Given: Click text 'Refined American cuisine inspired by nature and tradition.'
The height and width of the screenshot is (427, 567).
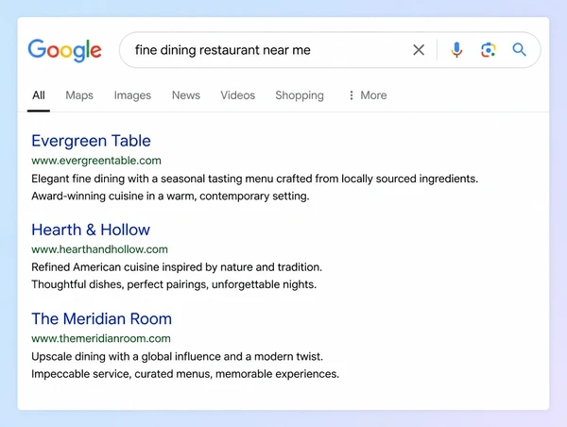Looking at the screenshot, I should (x=177, y=267).
